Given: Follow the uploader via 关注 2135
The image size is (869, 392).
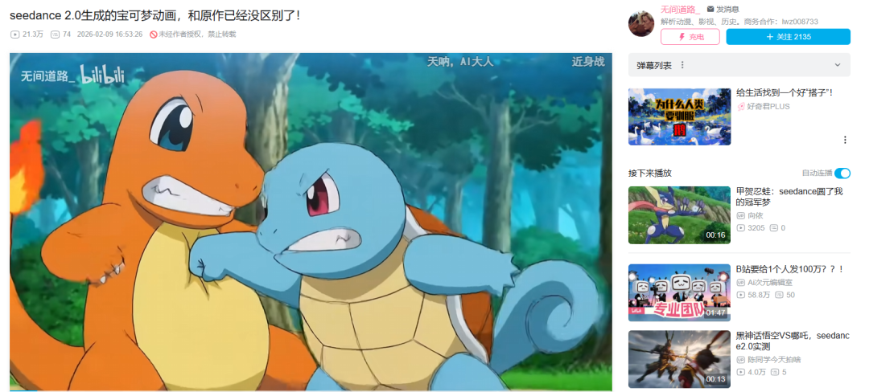Looking at the screenshot, I should coord(788,37).
